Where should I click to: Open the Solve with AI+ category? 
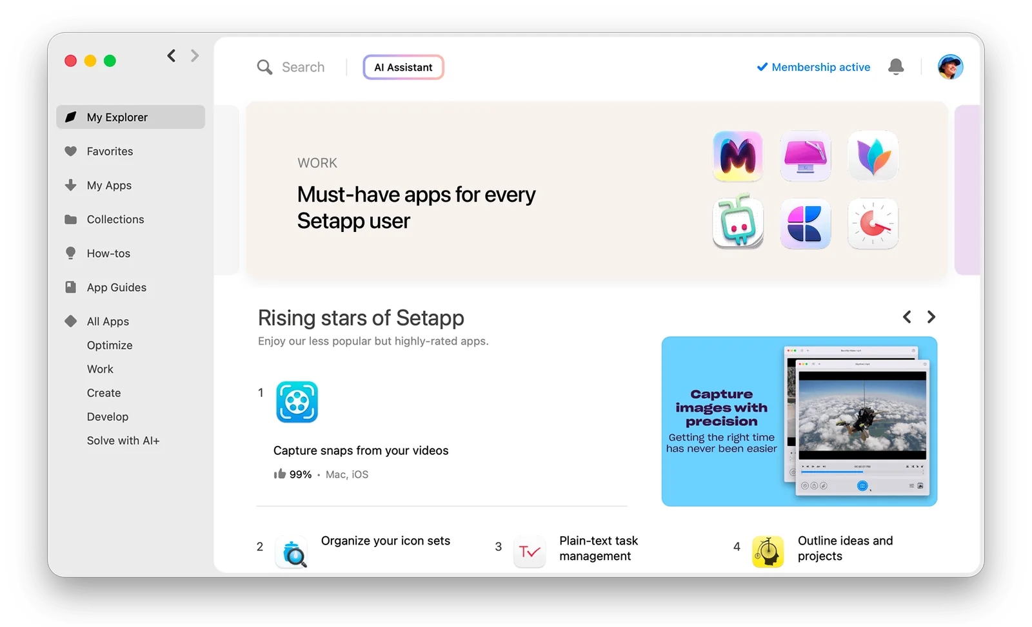(123, 441)
